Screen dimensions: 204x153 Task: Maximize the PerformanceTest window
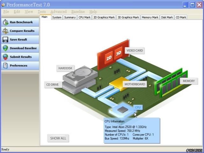192,5
